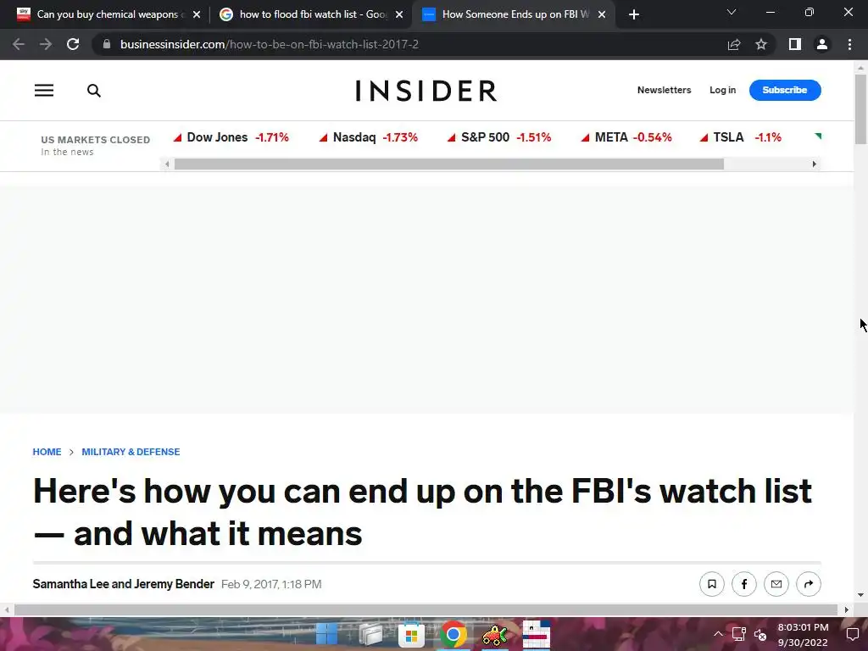The image size is (868, 651).
Task: Close the 'Can you buy chemical weapons' tab
Action: point(197,14)
